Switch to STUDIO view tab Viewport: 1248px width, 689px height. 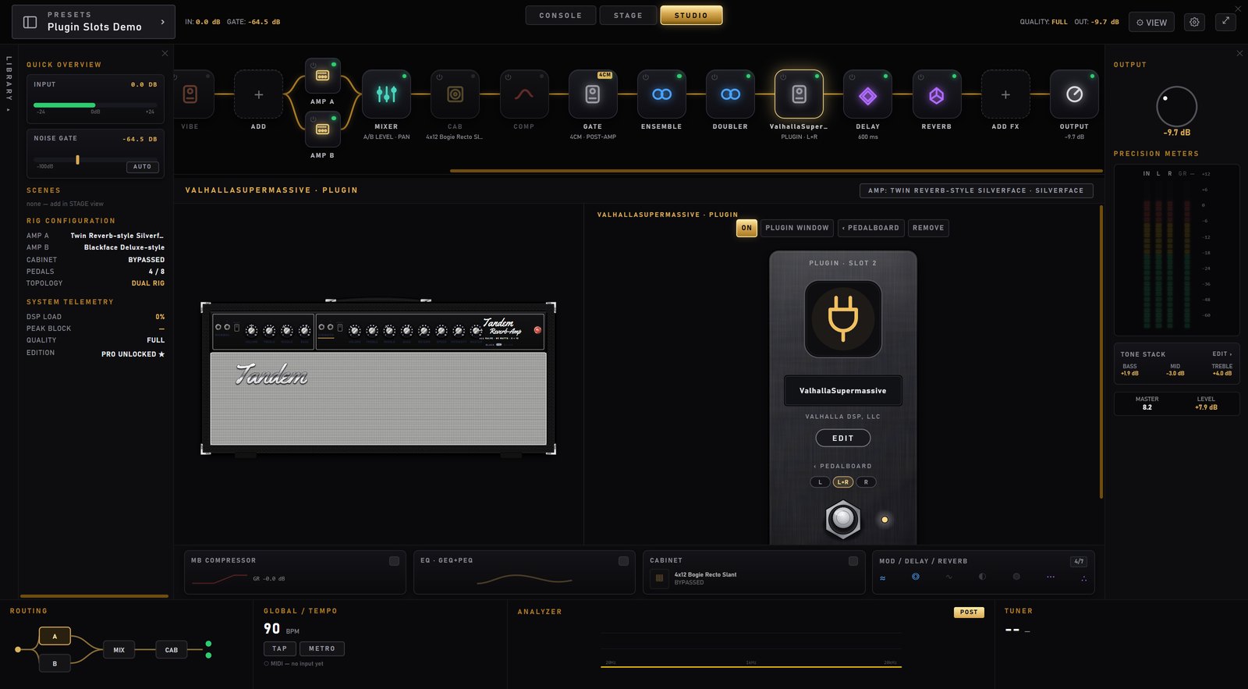[x=691, y=16]
